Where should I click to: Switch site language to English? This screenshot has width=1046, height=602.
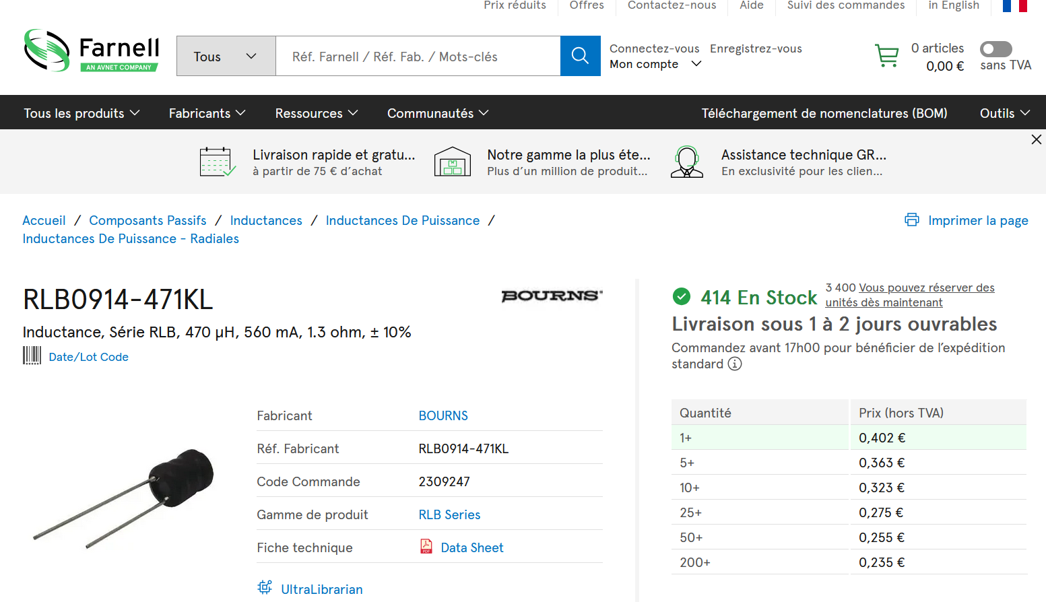pyautogui.click(x=954, y=5)
